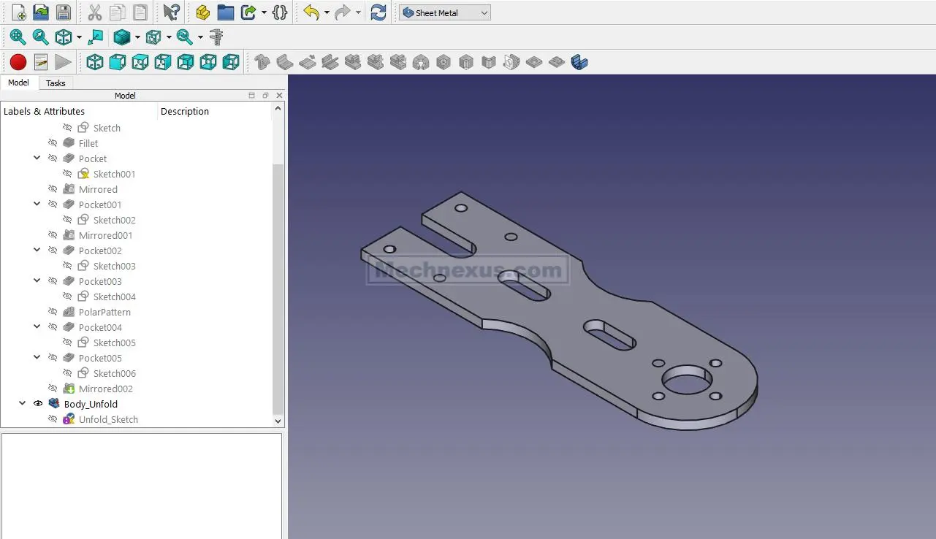Open the Sheet Metal workbench dropdown

pos(444,12)
